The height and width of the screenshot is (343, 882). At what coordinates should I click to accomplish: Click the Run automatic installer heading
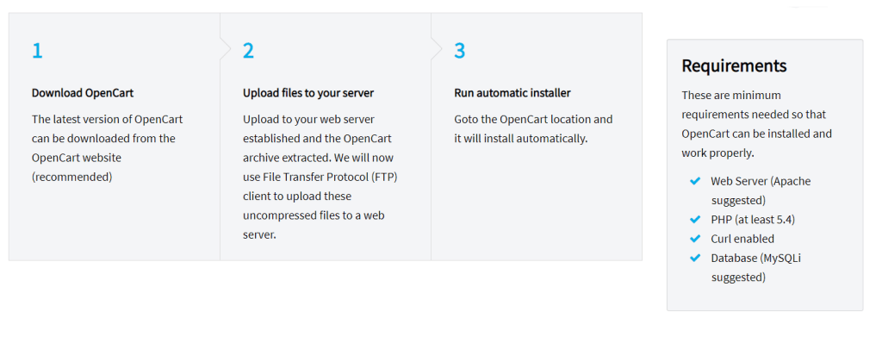[512, 93]
